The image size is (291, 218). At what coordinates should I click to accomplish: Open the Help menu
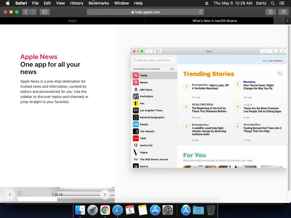[138, 3]
